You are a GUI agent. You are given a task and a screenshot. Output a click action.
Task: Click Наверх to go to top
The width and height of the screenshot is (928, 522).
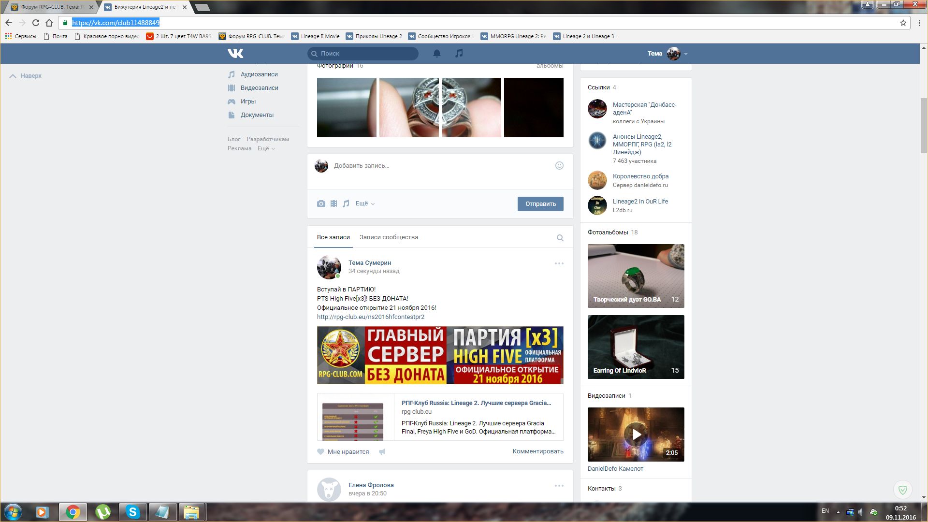pos(26,76)
